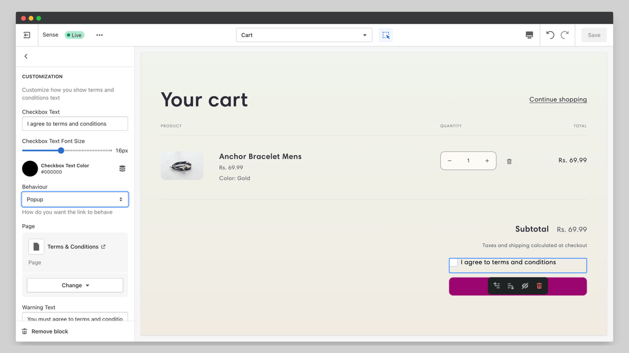Image resolution: width=629 pixels, height=353 pixels.
Task: Switch to desktop preview icon
Action: (x=529, y=35)
